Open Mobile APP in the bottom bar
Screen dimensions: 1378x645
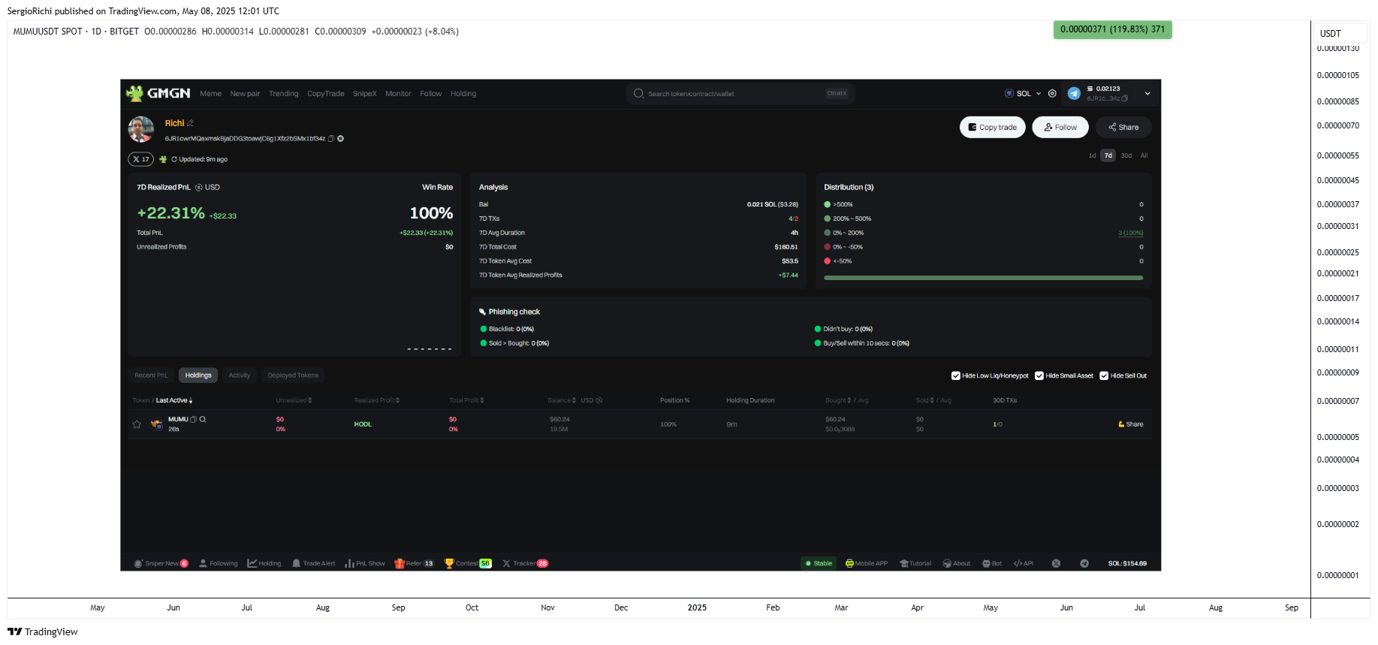867,564
